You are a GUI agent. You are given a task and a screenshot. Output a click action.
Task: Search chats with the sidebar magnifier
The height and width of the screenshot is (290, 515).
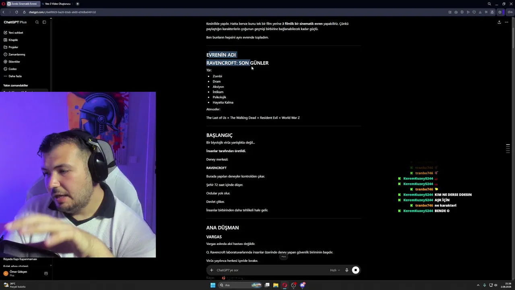click(37, 22)
